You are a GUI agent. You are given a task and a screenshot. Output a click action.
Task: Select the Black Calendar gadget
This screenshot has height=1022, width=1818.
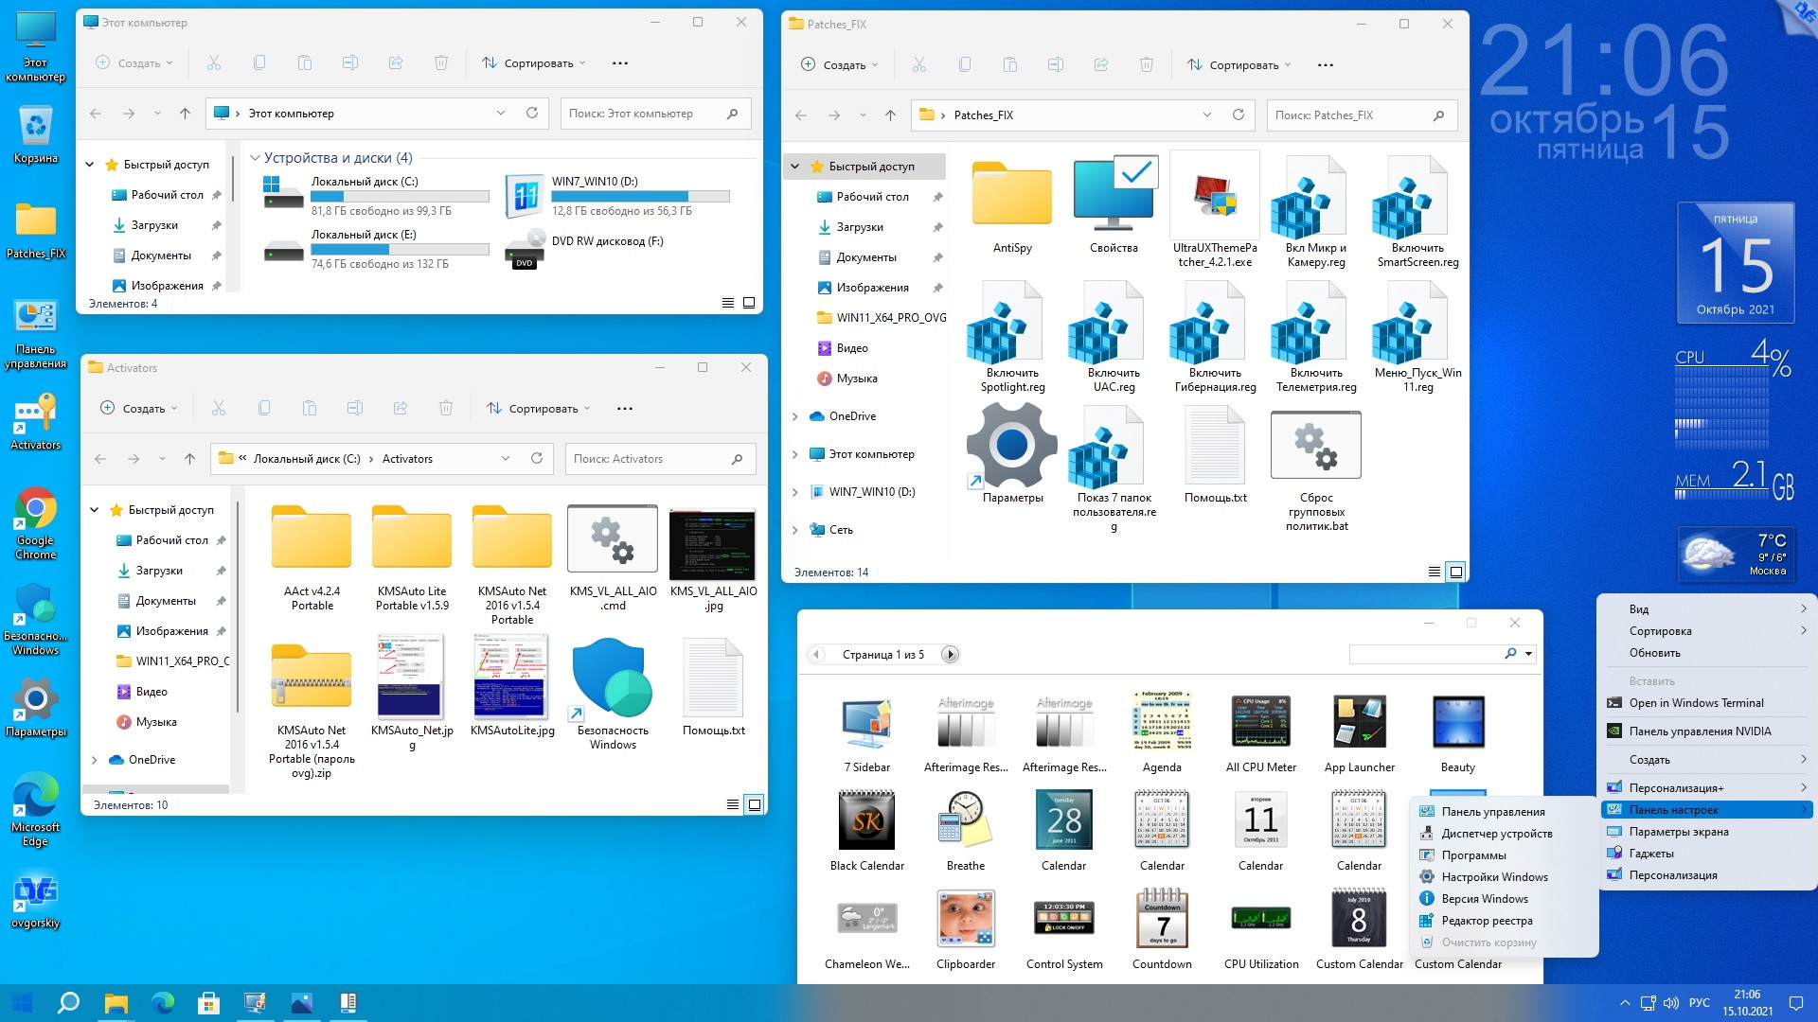coord(866,820)
